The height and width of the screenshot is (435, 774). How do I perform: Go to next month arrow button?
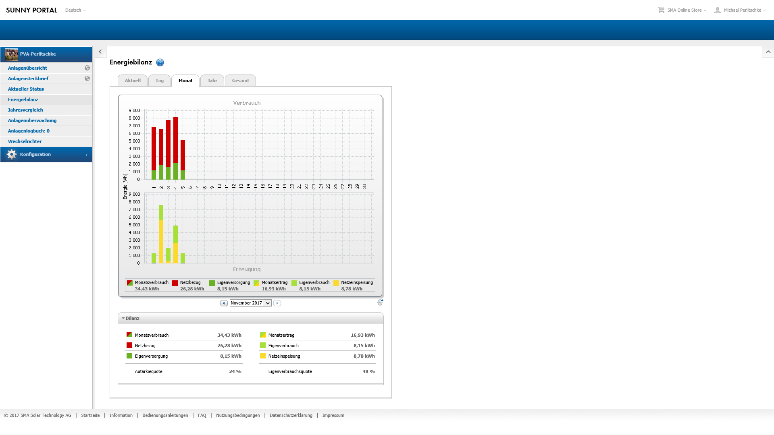277,303
